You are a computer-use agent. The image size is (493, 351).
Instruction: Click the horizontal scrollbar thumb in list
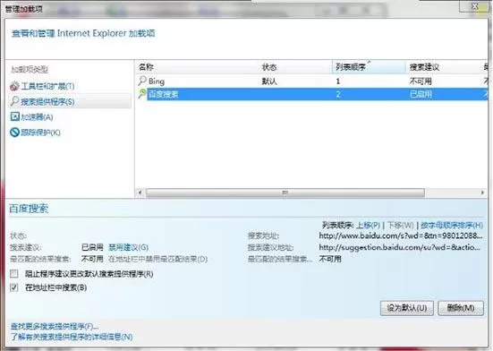pyautogui.click(x=285, y=193)
